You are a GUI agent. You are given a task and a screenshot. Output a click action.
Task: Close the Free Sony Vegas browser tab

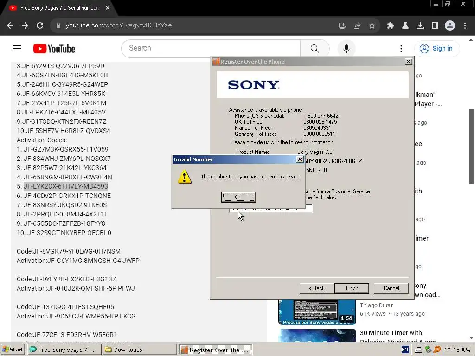click(108, 8)
